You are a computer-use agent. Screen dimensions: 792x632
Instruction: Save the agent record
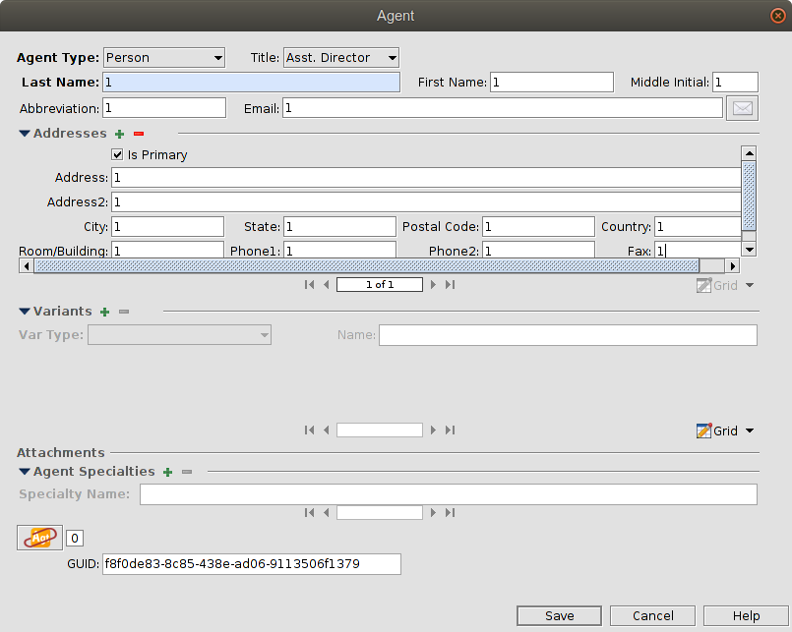click(558, 615)
